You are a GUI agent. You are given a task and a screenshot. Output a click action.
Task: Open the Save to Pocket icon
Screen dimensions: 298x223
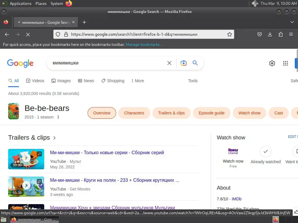coord(259,34)
